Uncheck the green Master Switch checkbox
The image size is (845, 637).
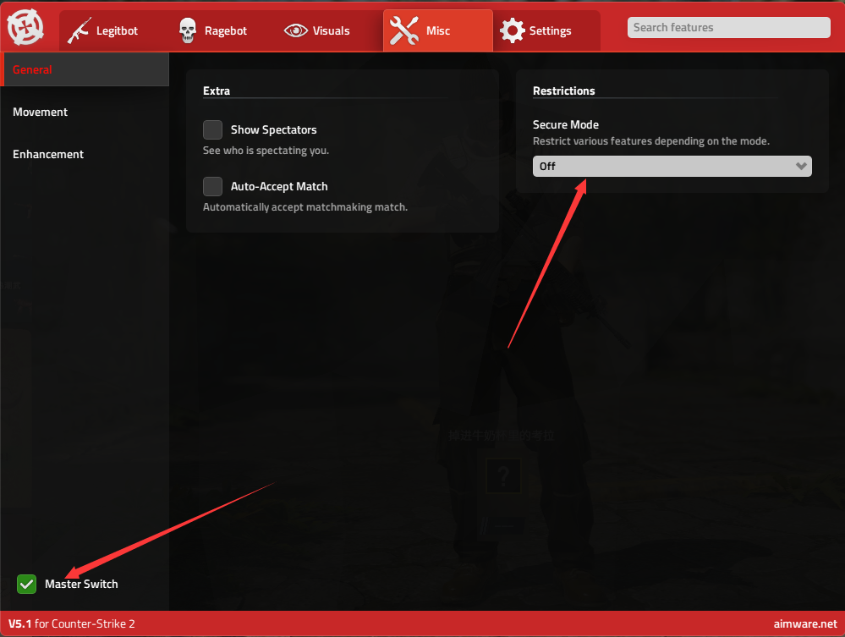click(27, 584)
